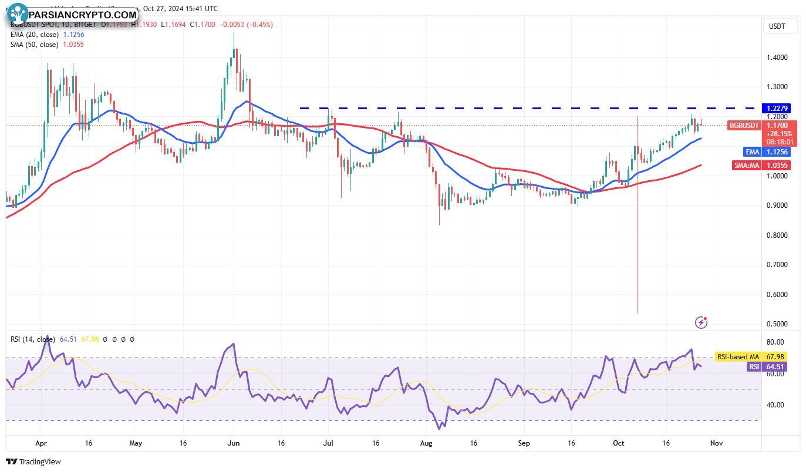This screenshot has height=472, width=806.
Task: Click the Oct 27, 2024 15:41 UTC timestamp
Action: [x=180, y=9]
